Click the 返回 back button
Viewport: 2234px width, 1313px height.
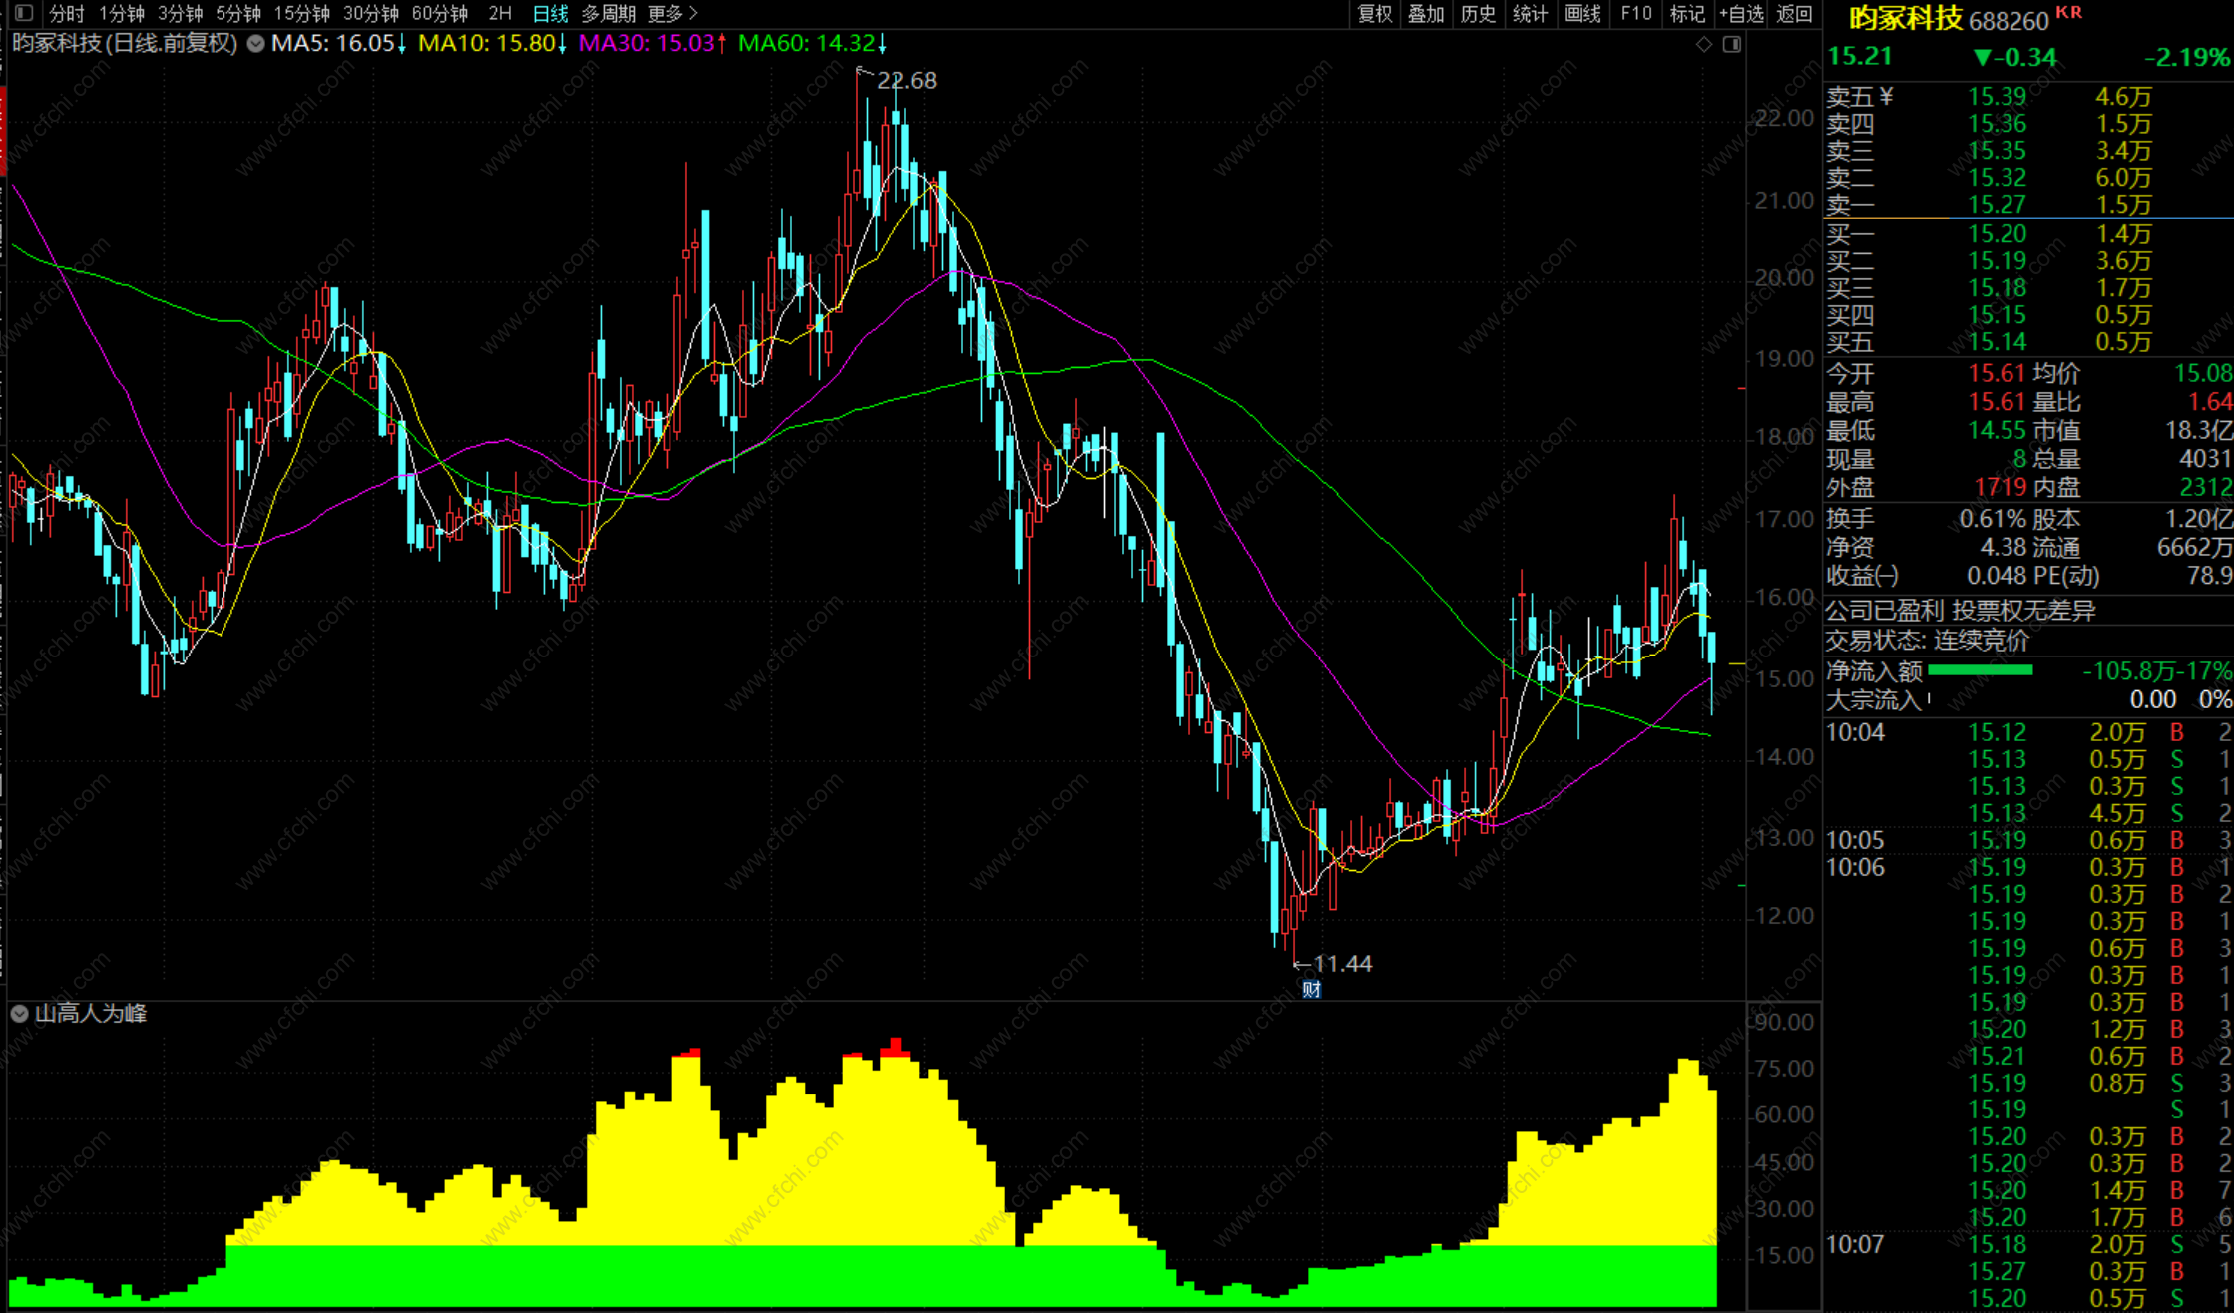click(x=1794, y=13)
